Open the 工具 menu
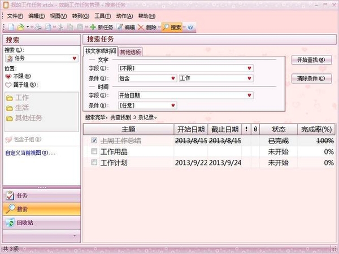The height and width of the screenshot is (254, 339). coord(102,16)
